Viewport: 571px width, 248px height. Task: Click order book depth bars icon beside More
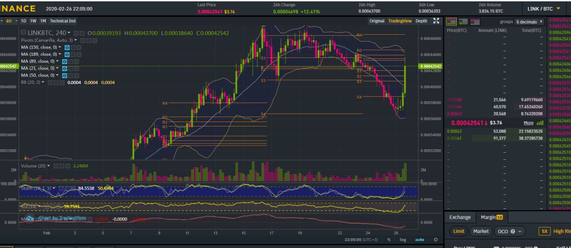point(540,123)
